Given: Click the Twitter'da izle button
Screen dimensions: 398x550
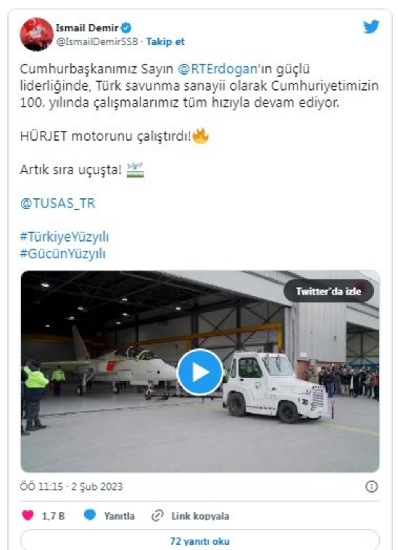Looking at the screenshot, I should [x=328, y=291].
